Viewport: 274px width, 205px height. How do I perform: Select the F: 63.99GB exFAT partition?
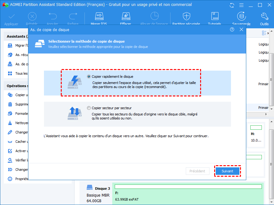click(188, 194)
